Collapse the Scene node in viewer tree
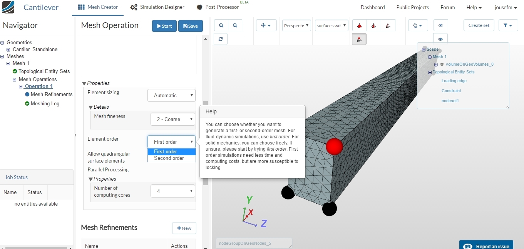Image resolution: width=524 pixels, height=249 pixels. point(424,50)
